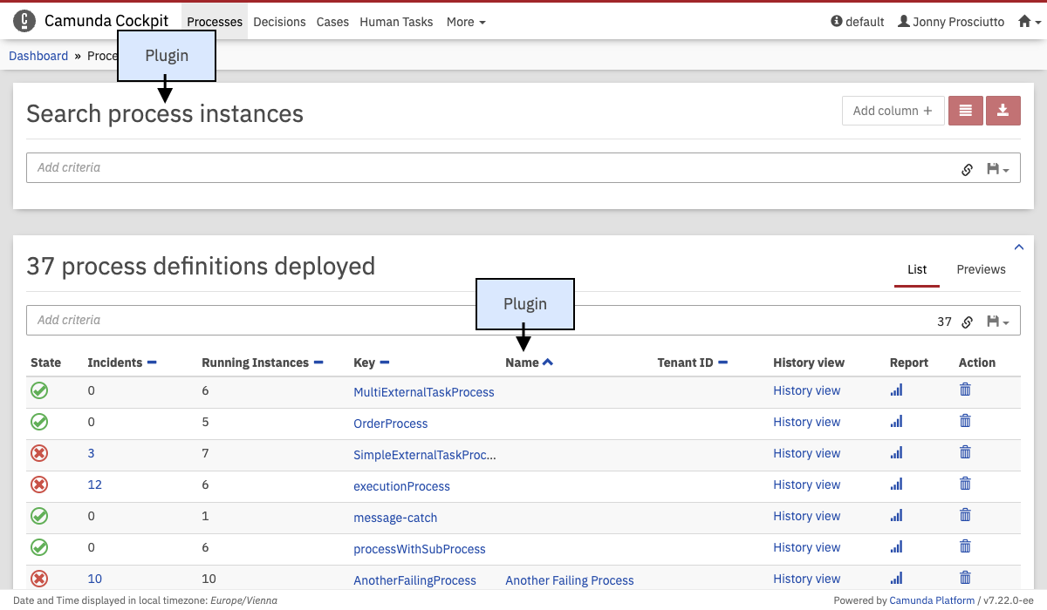Delete the MultiExternalTaskProcess definition via trash icon
Screen dimensions: 1047x610
pyautogui.click(x=965, y=390)
